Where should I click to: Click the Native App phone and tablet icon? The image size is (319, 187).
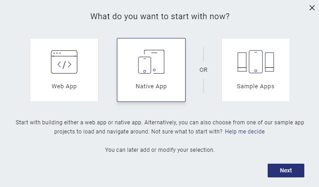pyautogui.click(x=151, y=62)
